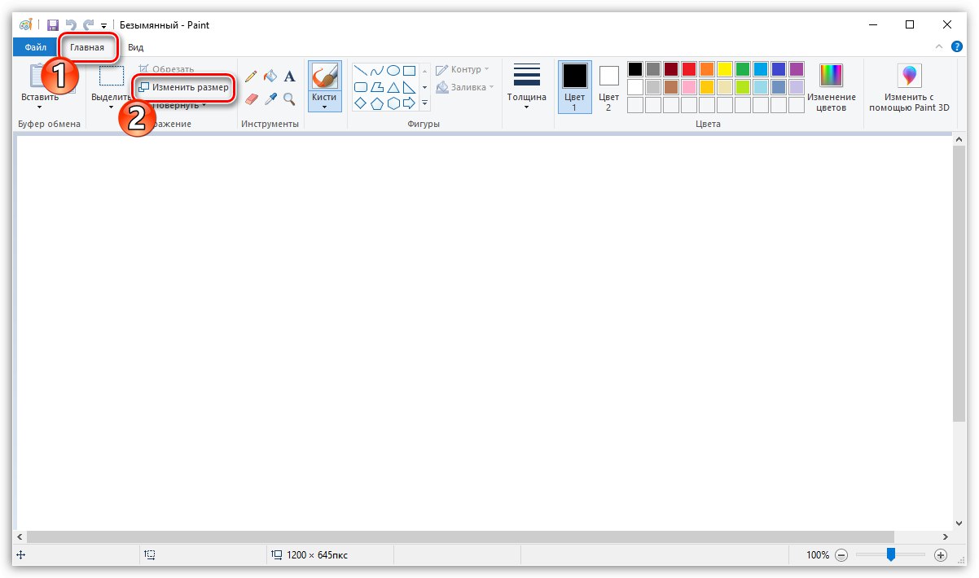Pick the oval shape

pyautogui.click(x=393, y=71)
